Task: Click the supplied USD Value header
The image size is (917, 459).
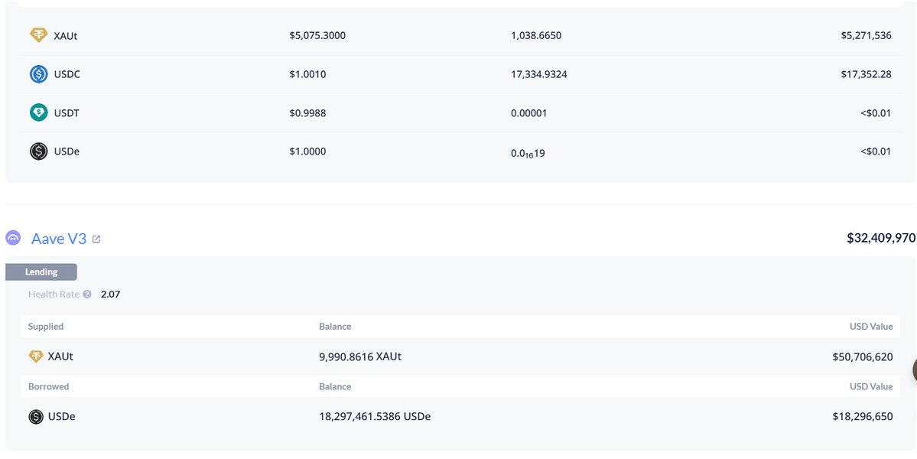Action: (870, 327)
